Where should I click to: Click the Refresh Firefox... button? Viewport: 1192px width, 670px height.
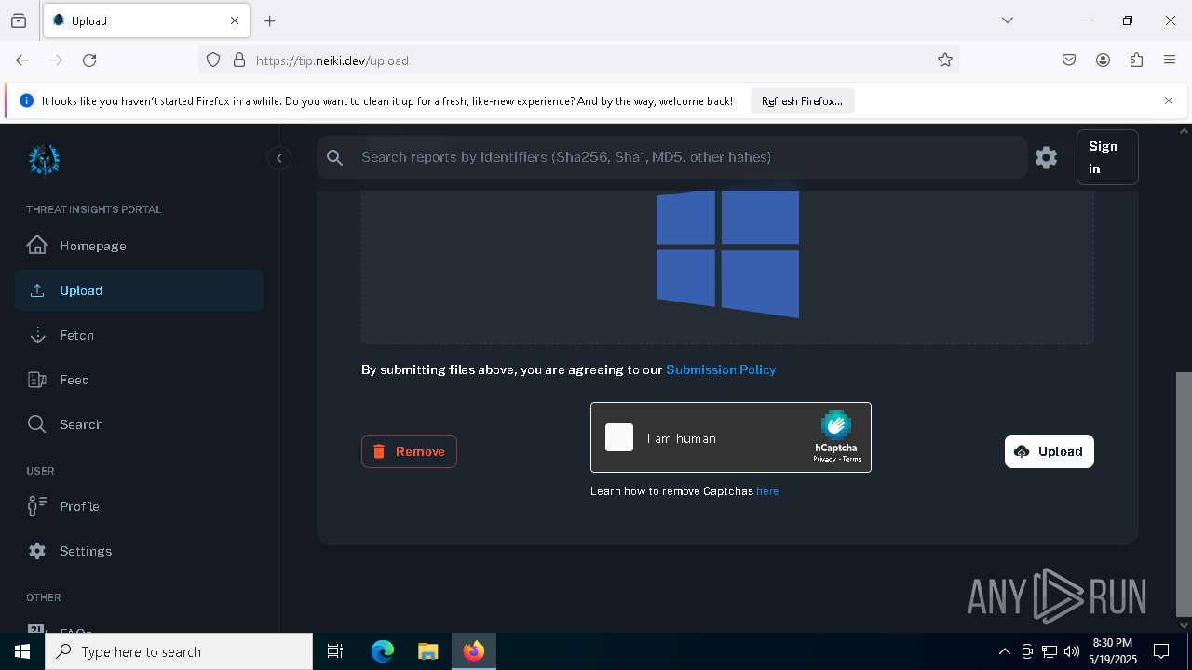click(802, 101)
